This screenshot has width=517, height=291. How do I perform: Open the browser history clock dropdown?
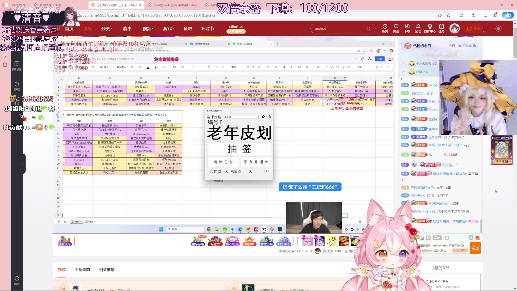coord(475,15)
